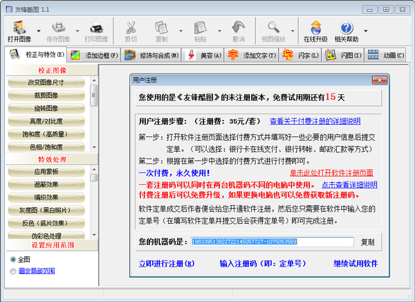
Task: Switch to the 美容 (A) tab
Action: tap(203, 55)
